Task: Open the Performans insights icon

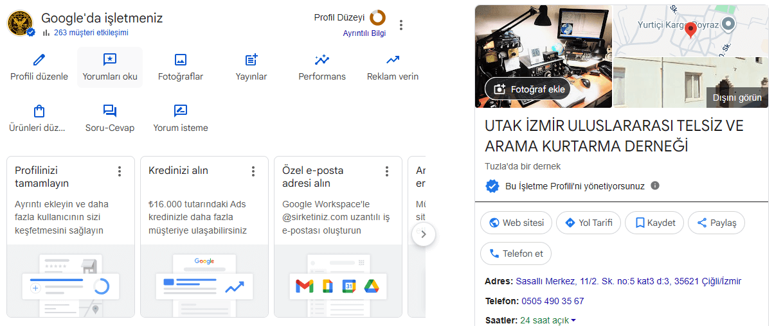Action: pos(322,60)
